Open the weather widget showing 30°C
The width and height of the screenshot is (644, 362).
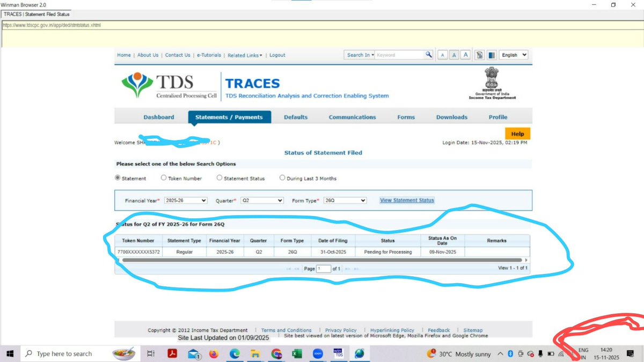pyautogui.click(x=459, y=353)
